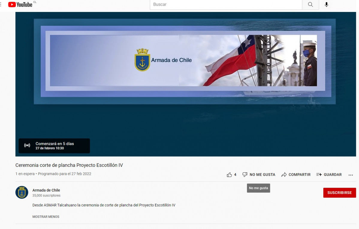Open the YouTube home logo
The image size is (359, 229).
pos(20,4)
